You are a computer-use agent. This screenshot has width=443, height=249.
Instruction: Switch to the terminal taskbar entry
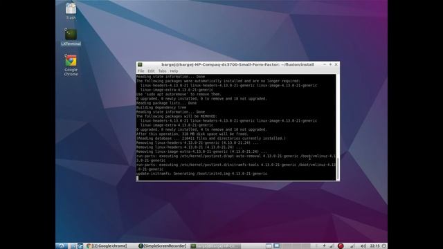click(x=215, y=246)
